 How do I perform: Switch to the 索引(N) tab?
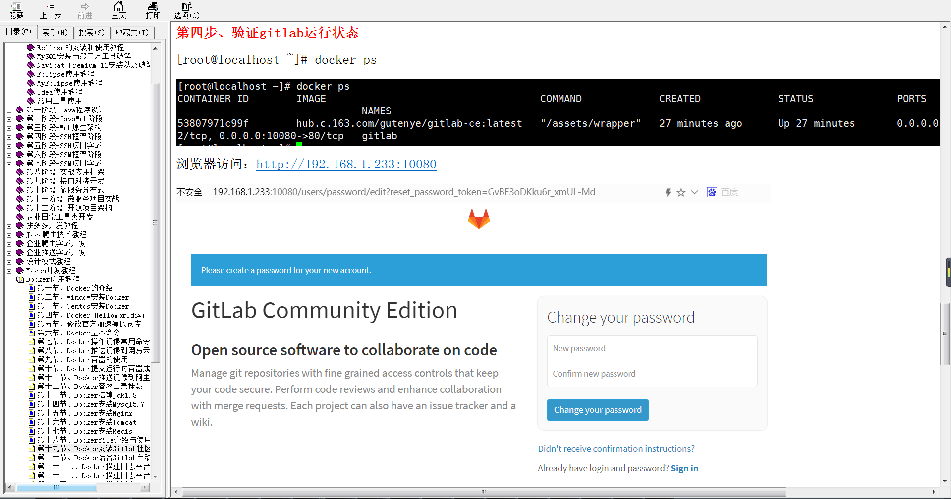point(55,32)
